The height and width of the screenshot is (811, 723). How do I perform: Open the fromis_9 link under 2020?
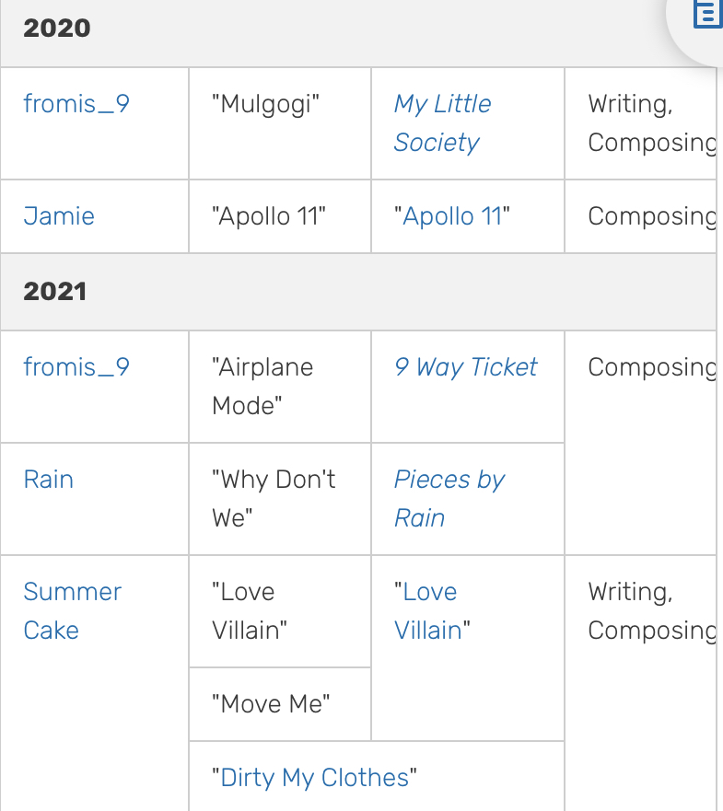[x=76, y=103]
